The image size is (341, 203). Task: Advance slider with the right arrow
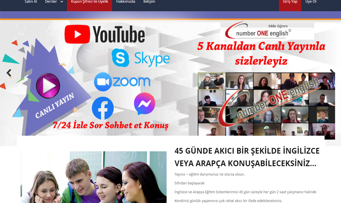pyautogui.click(x=332, y=72)
